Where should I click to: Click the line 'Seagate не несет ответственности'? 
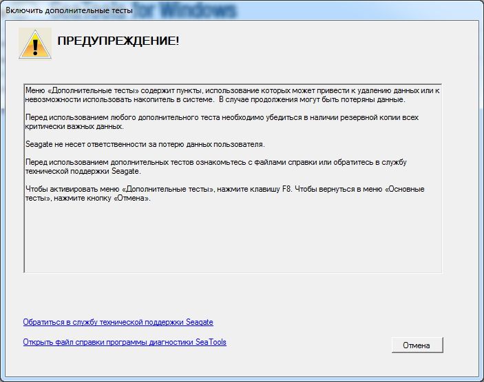pos(145,144)
